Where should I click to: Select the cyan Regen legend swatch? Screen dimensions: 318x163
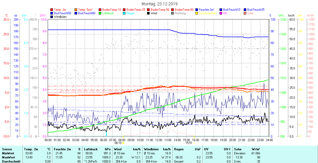[124, 13]
